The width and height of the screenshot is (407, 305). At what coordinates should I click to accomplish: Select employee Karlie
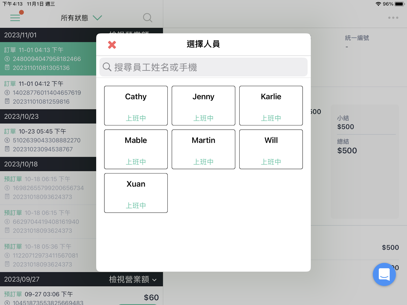[271, 105]
